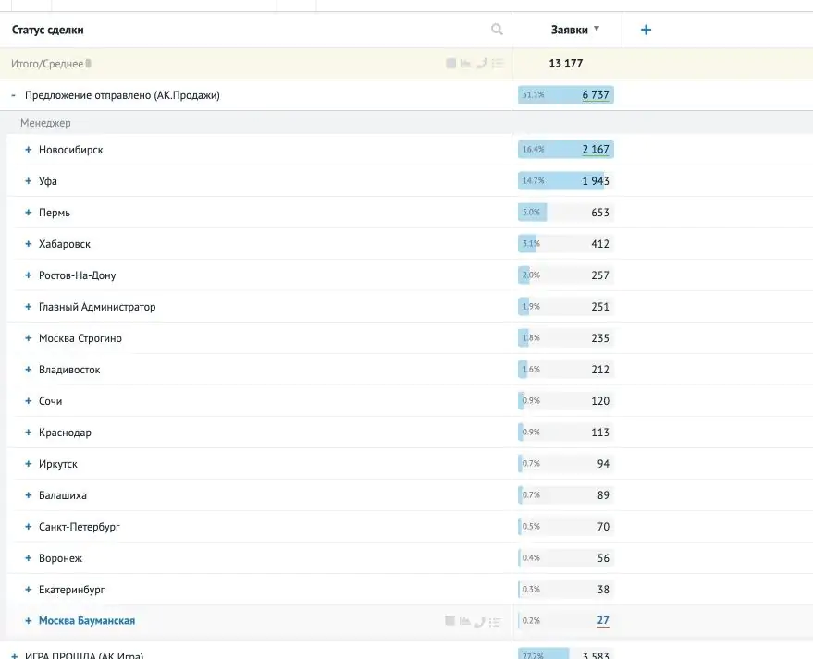The image size is (813, 659).
Task: Expand the Владивосток row
Action: (x=29, y=370)
